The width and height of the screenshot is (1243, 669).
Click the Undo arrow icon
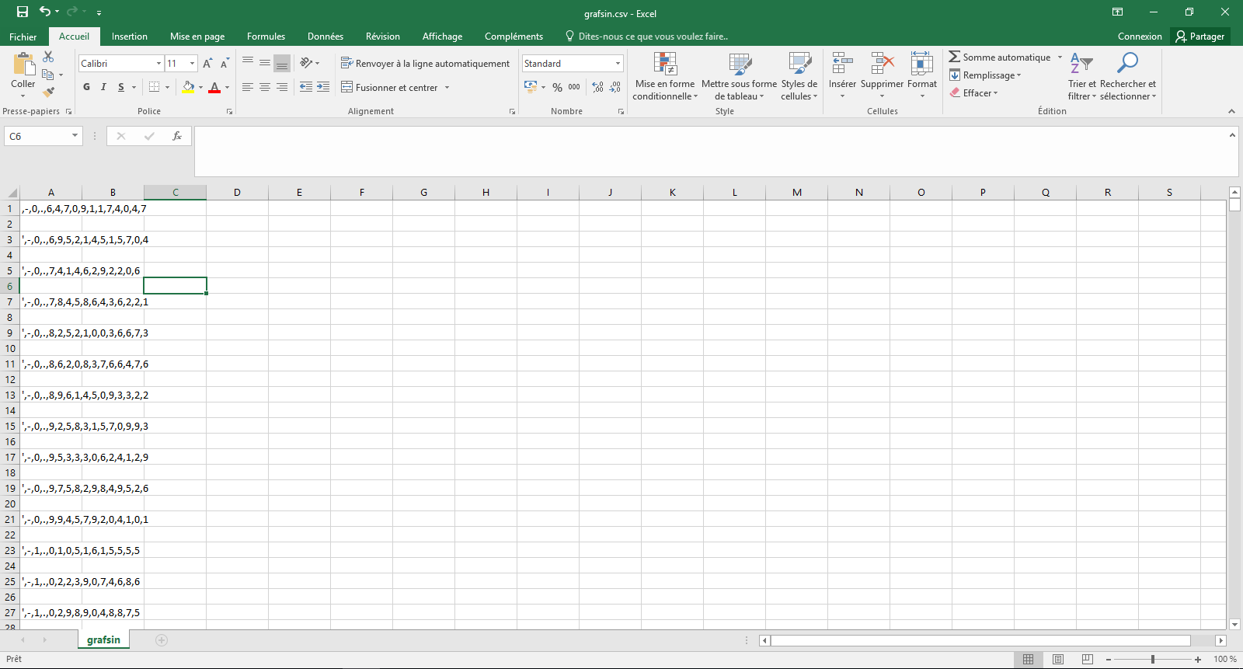(x=45, y=12)
